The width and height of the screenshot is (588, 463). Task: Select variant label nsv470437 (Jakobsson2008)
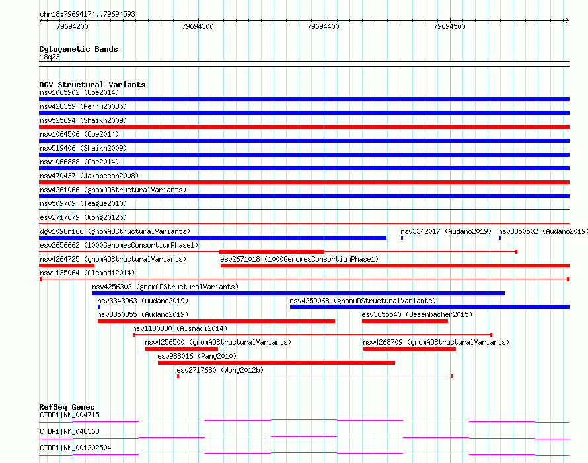[x=89, y=176]
